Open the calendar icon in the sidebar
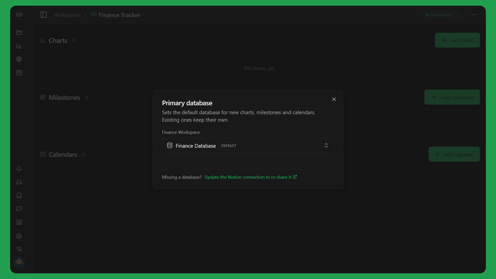 [19, 73]
